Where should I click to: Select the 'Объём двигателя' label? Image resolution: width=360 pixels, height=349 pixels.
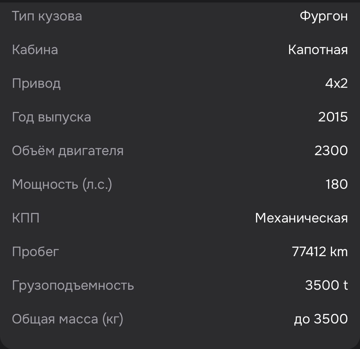(68, 150)
